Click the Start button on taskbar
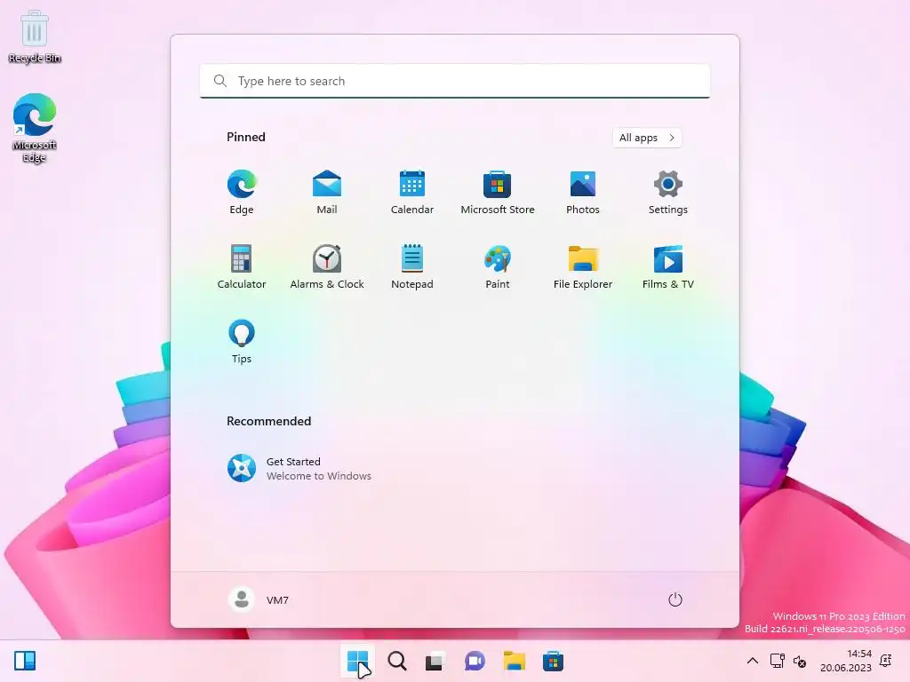This screenshot has width=910, height=682. pyautogui.click(x=357, y=661)
